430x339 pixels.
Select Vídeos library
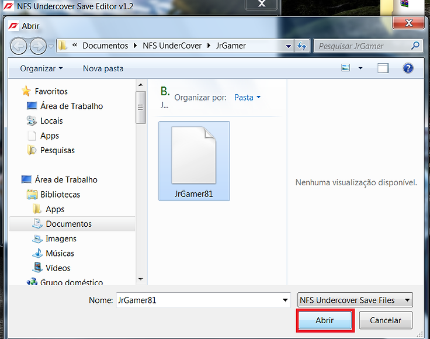[x=58, y=268]
